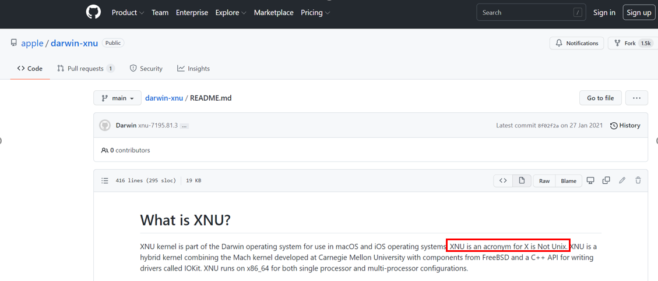The height and width of the screenshot is (281, 658).
Task: Display the source blob view
Action: click(x=503, y=180)
